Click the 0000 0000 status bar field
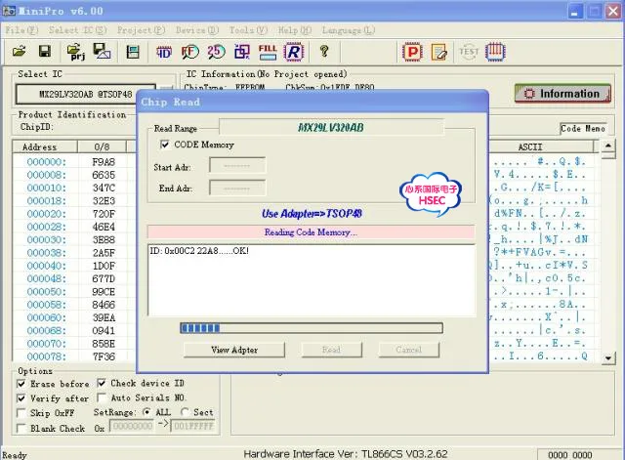 pyautogui.click(x=570, y=455)
